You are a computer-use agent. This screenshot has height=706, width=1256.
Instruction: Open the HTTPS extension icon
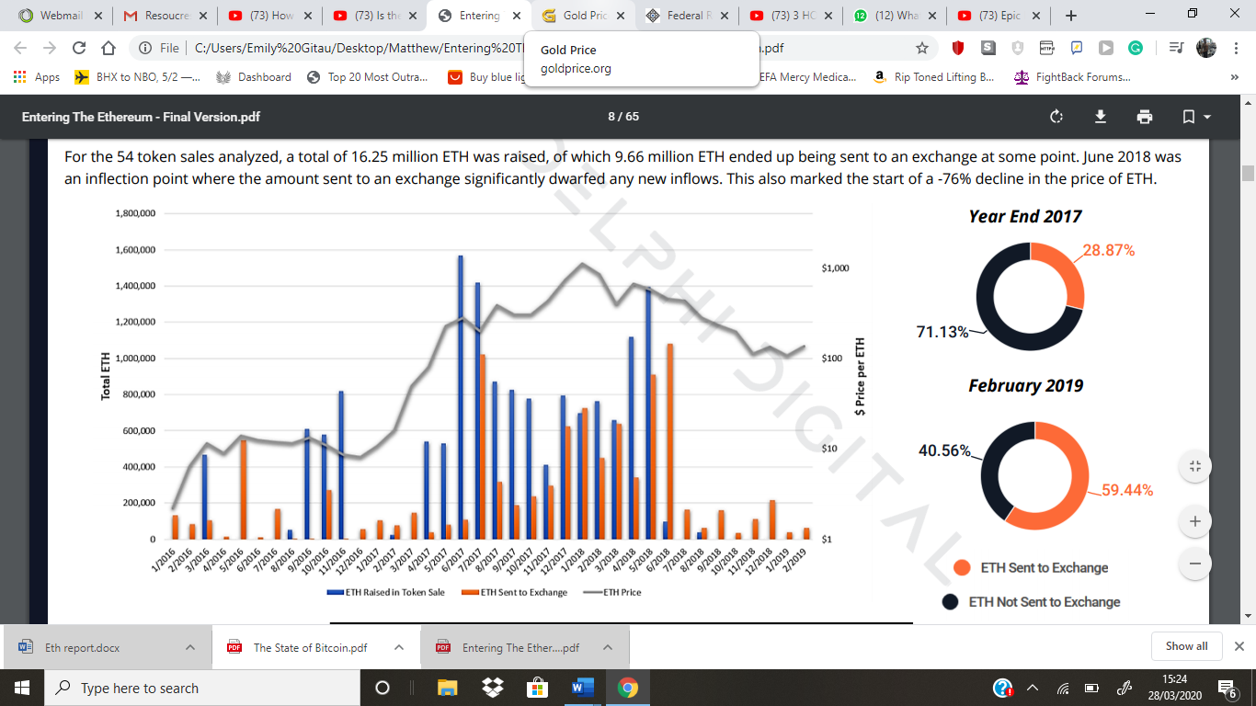1046,48
